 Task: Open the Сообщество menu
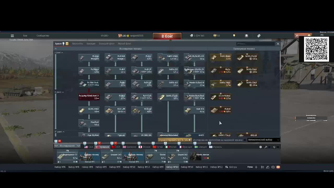click(x=43, y=36)
